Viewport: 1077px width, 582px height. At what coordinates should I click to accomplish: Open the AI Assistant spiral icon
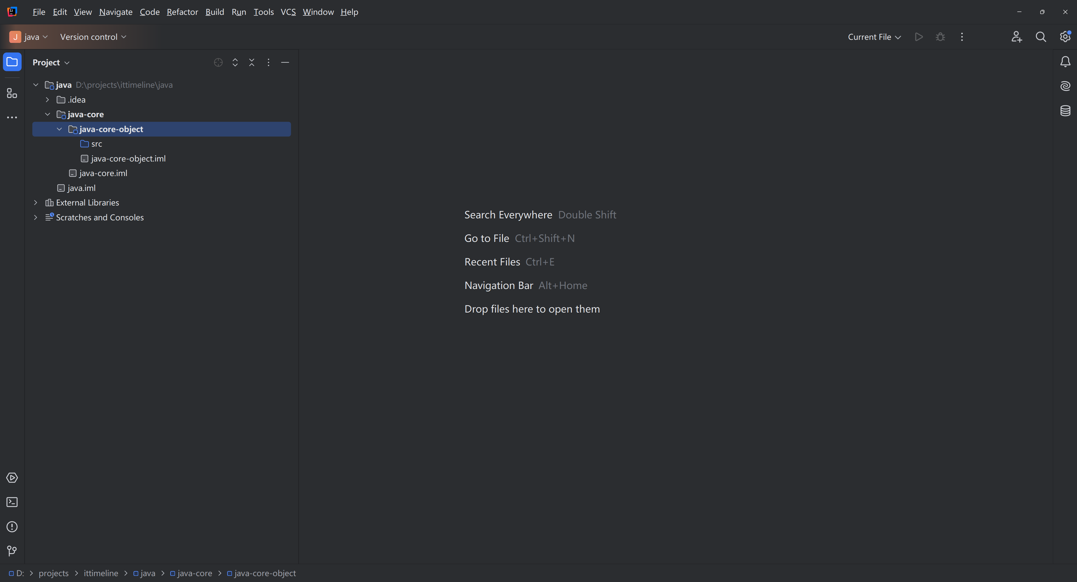click(x=1065, y=86)
